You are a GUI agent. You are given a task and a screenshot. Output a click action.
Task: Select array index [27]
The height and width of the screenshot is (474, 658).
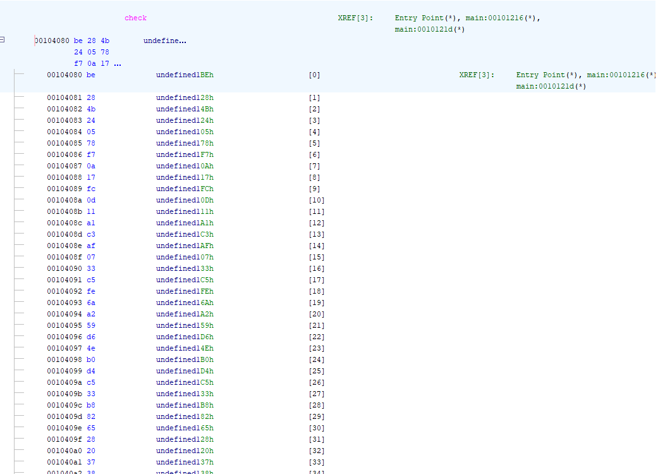(317, 394)
